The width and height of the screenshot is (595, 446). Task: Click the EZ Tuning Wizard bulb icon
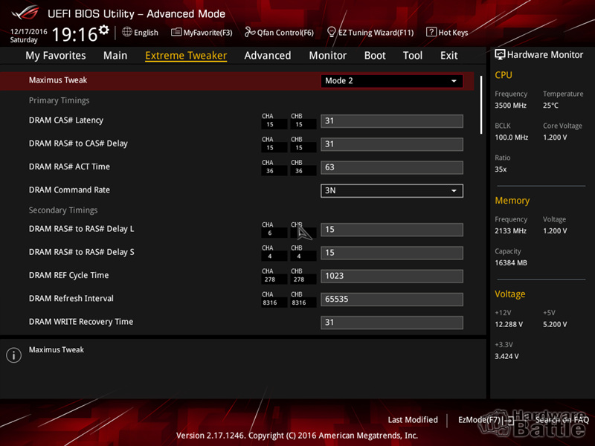(331, 32)
